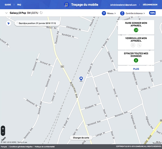This screenshot has width=162, height=149.
Task: Click the first grey lock icon under VERROUILLER MON APPAREIL
Action: [x=133, y=45]
